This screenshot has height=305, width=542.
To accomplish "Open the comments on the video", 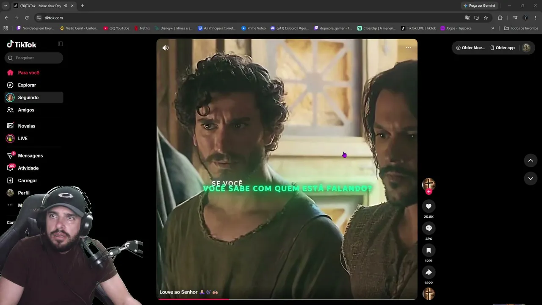I will tap(429, 228).
